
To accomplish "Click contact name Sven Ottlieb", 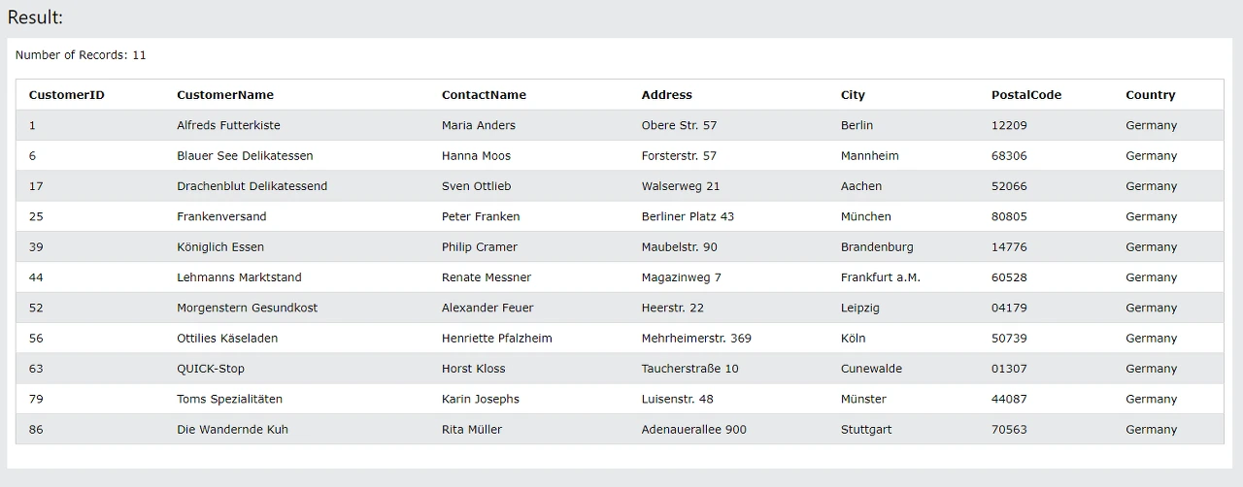I will (x=476, y=186).
